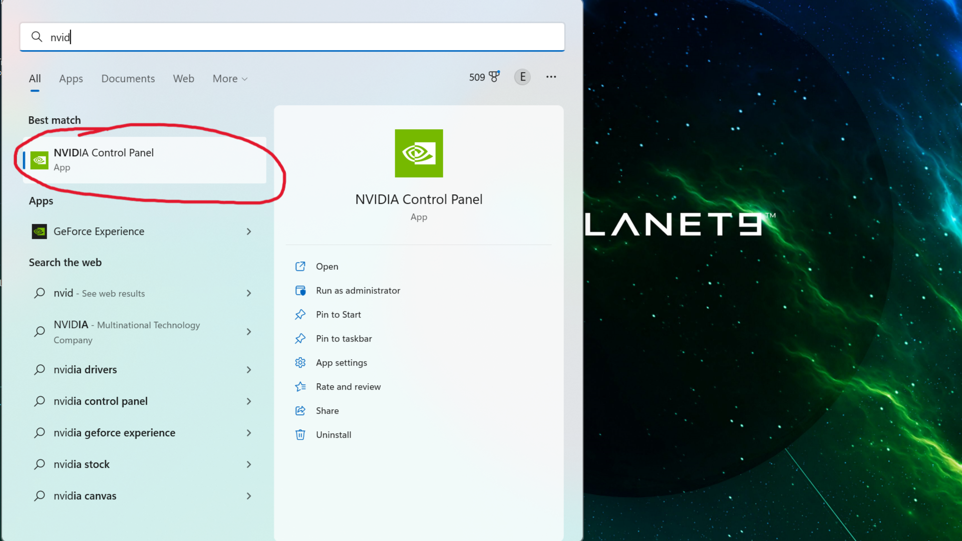Switch to the Documents filter tab
The image size is (962, 541).
click(x=128, y=79)
